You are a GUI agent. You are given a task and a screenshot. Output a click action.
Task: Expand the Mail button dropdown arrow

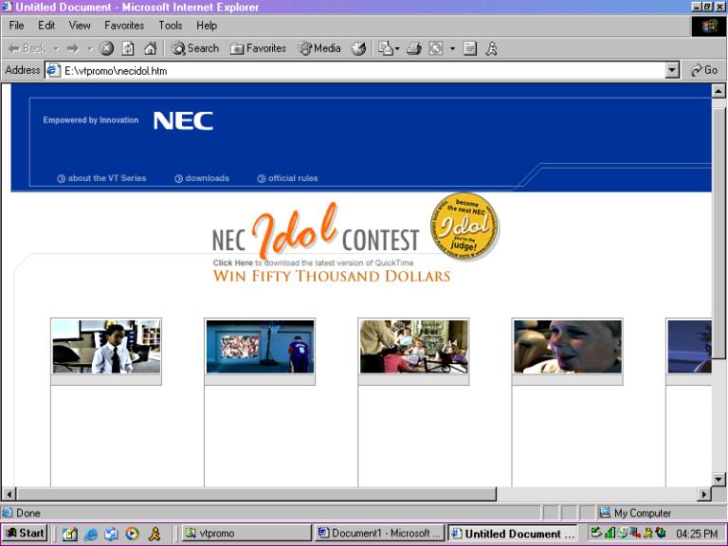pyautogui.click(x=397, y=48)
